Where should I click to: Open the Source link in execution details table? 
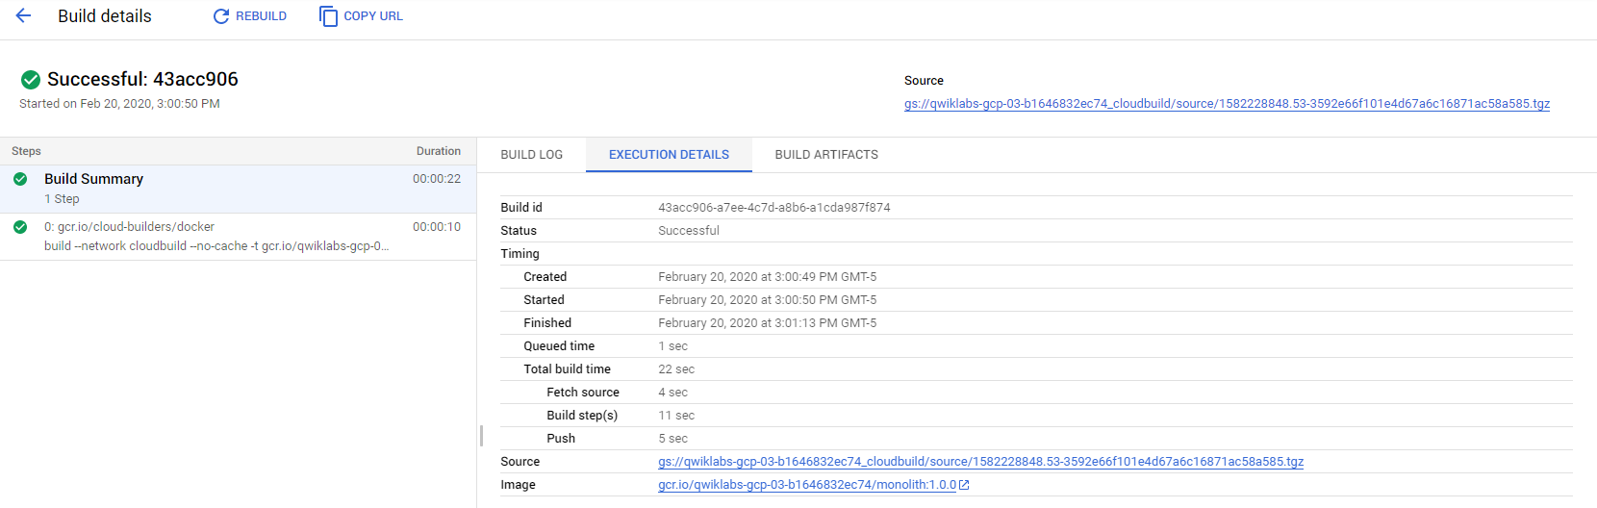980,462
